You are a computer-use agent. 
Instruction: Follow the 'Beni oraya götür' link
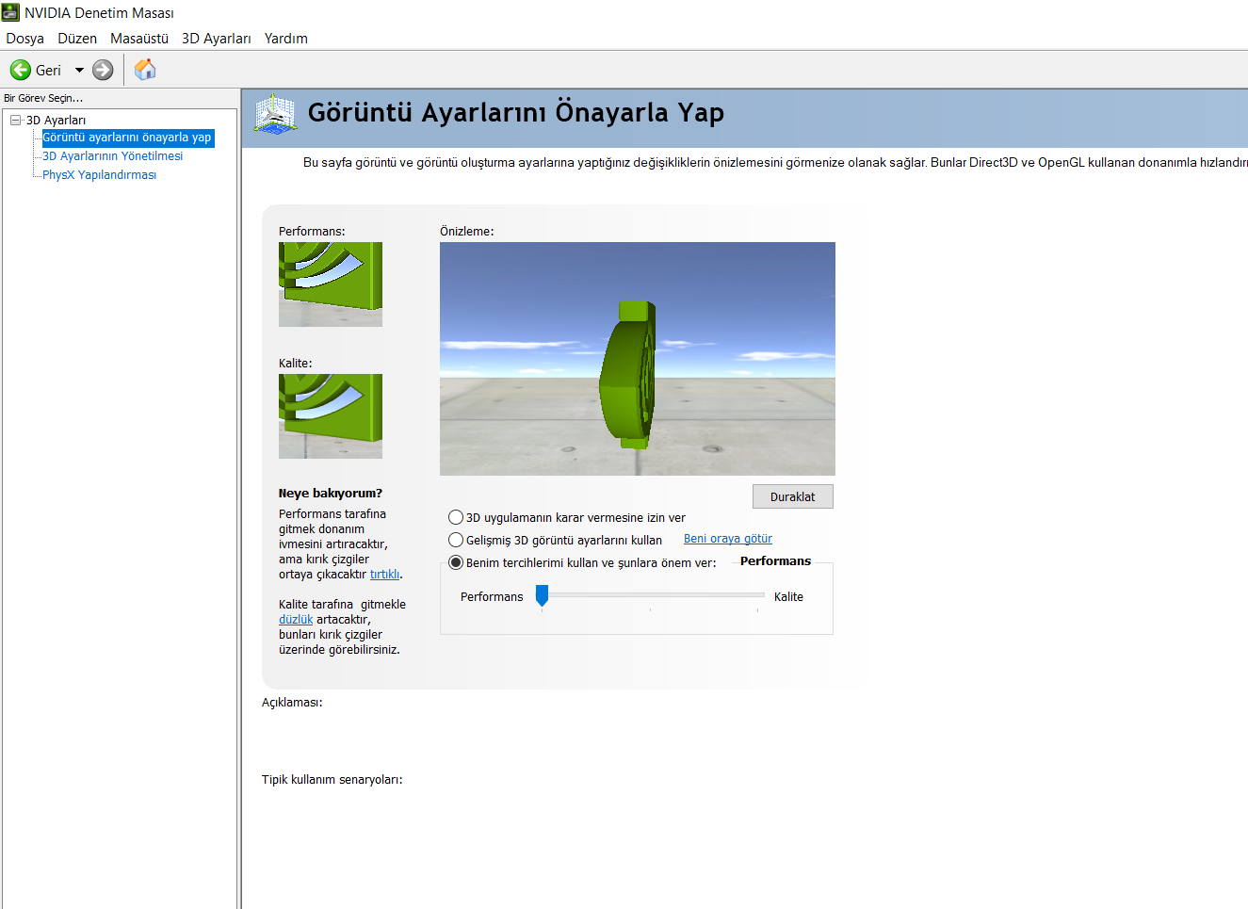coord(728,539)
